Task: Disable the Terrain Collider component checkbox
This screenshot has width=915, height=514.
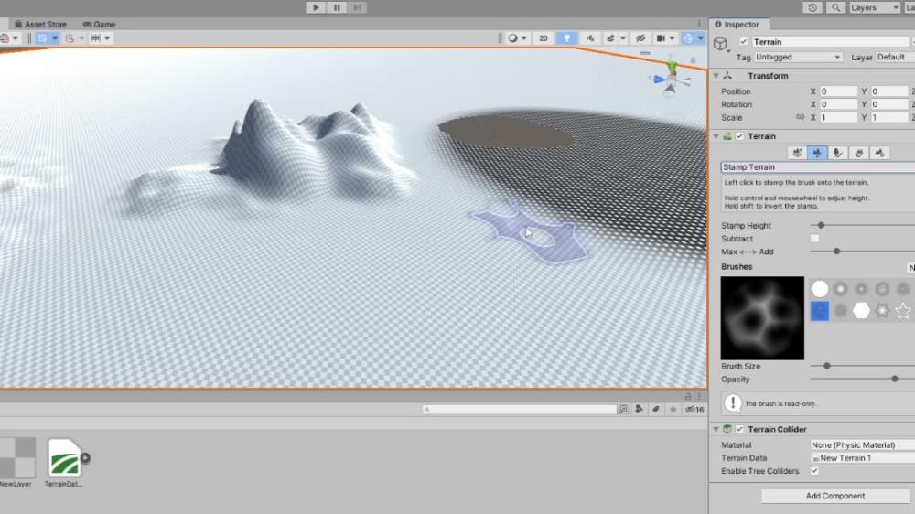Action: [739, 429]
